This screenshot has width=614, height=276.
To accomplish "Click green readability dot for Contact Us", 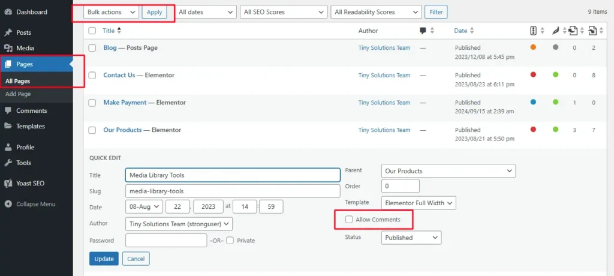I will point(555,74).
